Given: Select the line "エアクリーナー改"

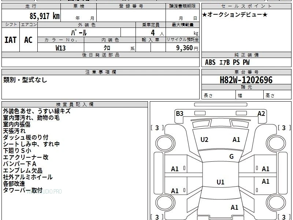Looking at the screenshot, I should pos(26,157).
